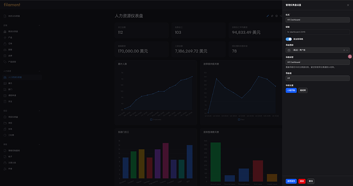Click the 任务 sidebar menu label
353x186 pixels.
[10, 129]
